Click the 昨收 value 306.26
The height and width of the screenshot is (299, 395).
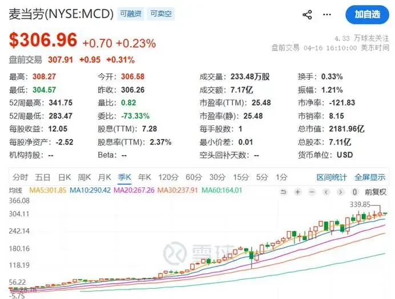(133, 90)
